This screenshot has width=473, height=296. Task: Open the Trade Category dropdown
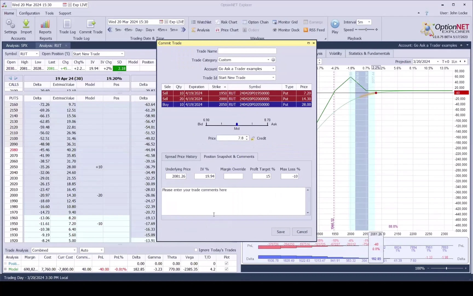click(x=268, y=60)
